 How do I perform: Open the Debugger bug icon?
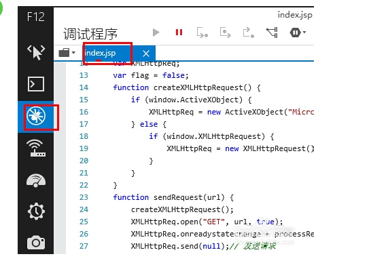pyautogui.click(x=36, y=116)
